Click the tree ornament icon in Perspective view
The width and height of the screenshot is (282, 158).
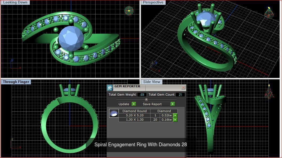coord(269,13)
